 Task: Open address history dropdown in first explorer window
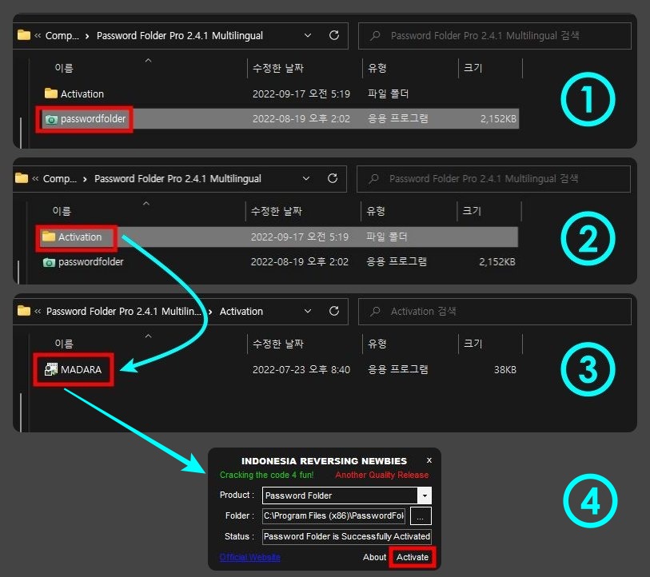click(x=308, y=36)
